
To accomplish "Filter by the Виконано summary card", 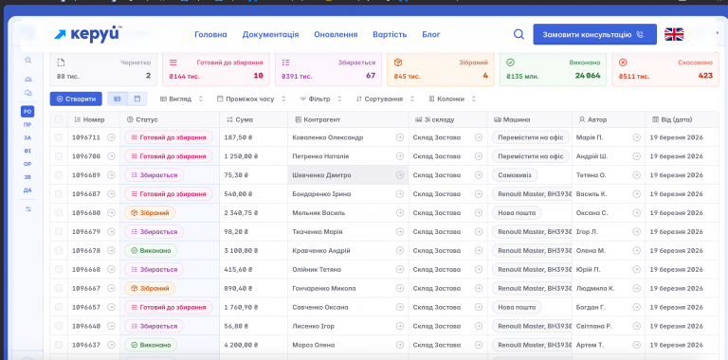I will click(553, 69).
